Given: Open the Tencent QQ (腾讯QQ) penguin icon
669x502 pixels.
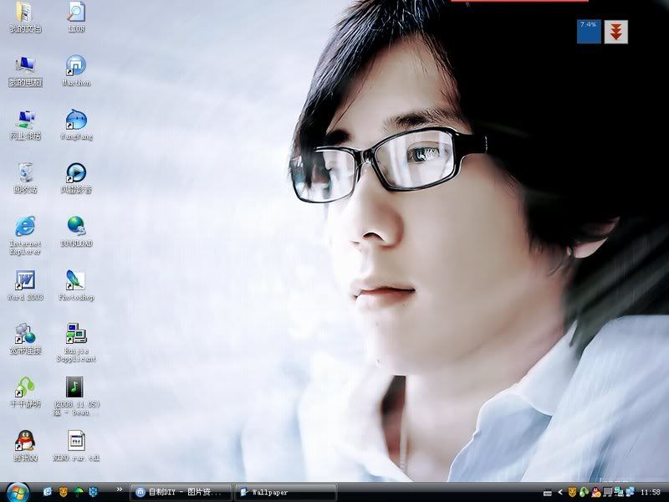Looking at the screenshot, I should coord(25,440).
